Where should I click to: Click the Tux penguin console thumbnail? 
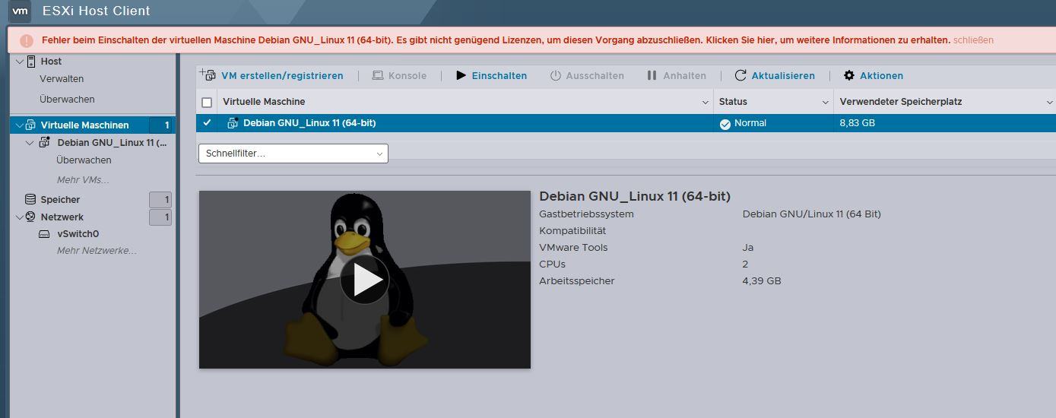(365, 280)
